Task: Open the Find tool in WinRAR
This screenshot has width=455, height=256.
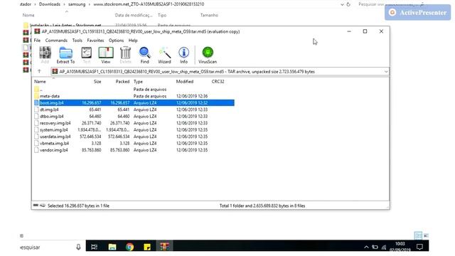Action: pos(144,55)
